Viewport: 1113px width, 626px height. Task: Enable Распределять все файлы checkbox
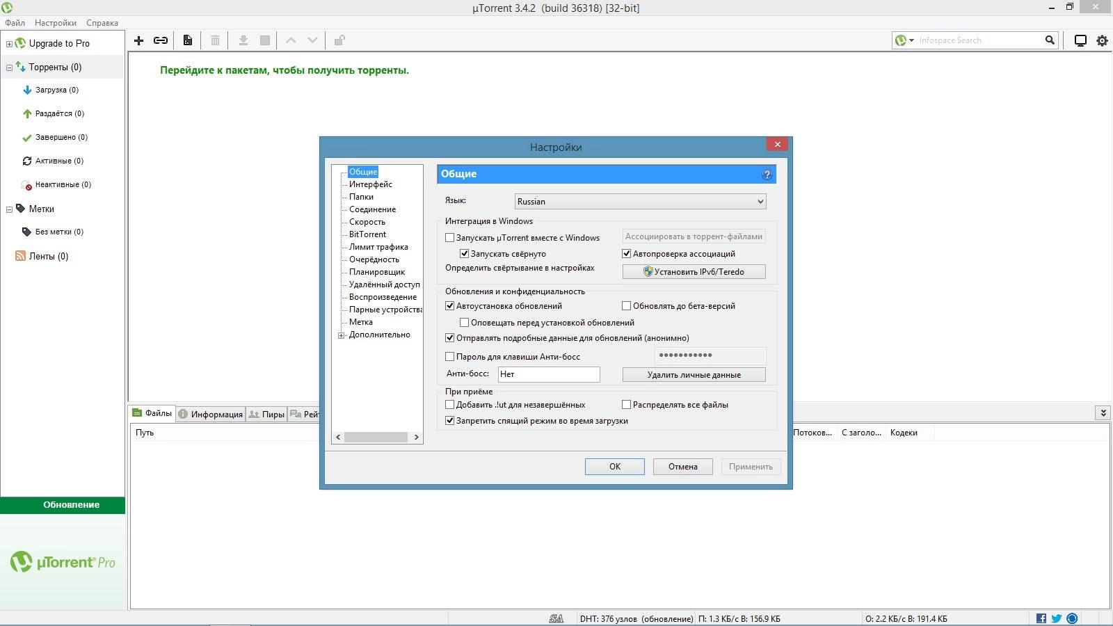click(x=626, y=405)
